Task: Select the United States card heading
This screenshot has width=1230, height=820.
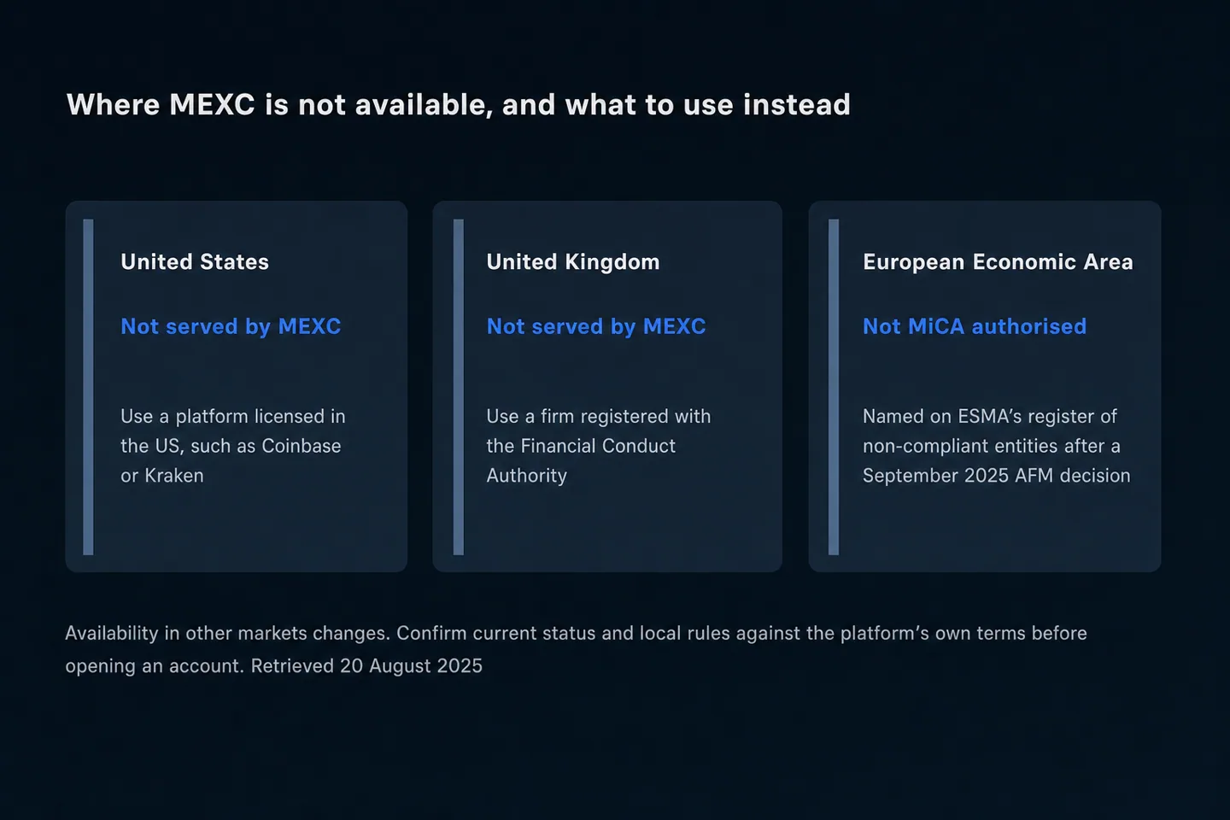Action: click(195, 262)
